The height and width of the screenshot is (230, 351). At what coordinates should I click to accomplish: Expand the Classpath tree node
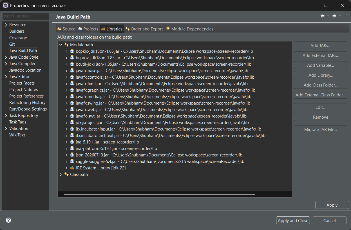(61, 175)
